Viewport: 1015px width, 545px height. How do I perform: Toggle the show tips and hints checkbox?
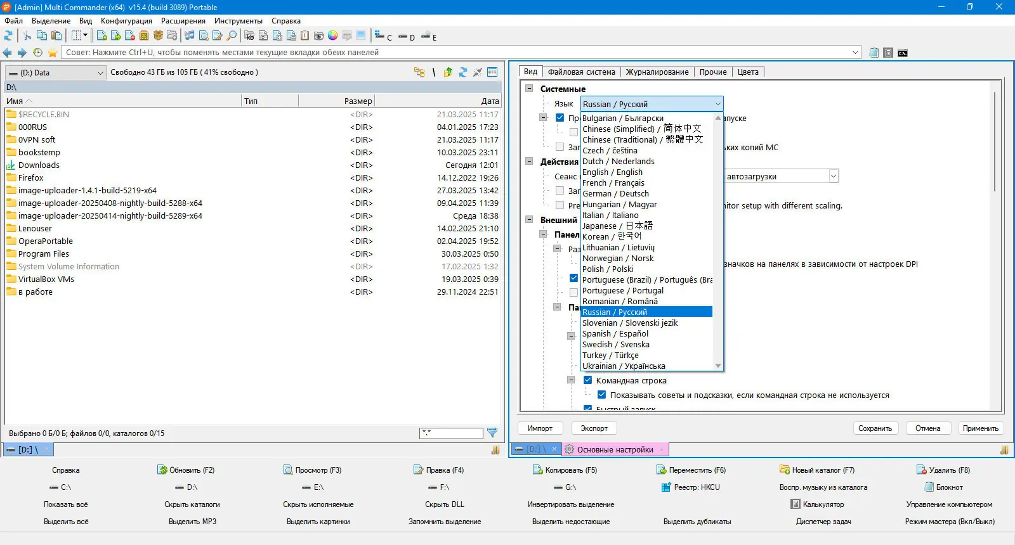point(601,395)
